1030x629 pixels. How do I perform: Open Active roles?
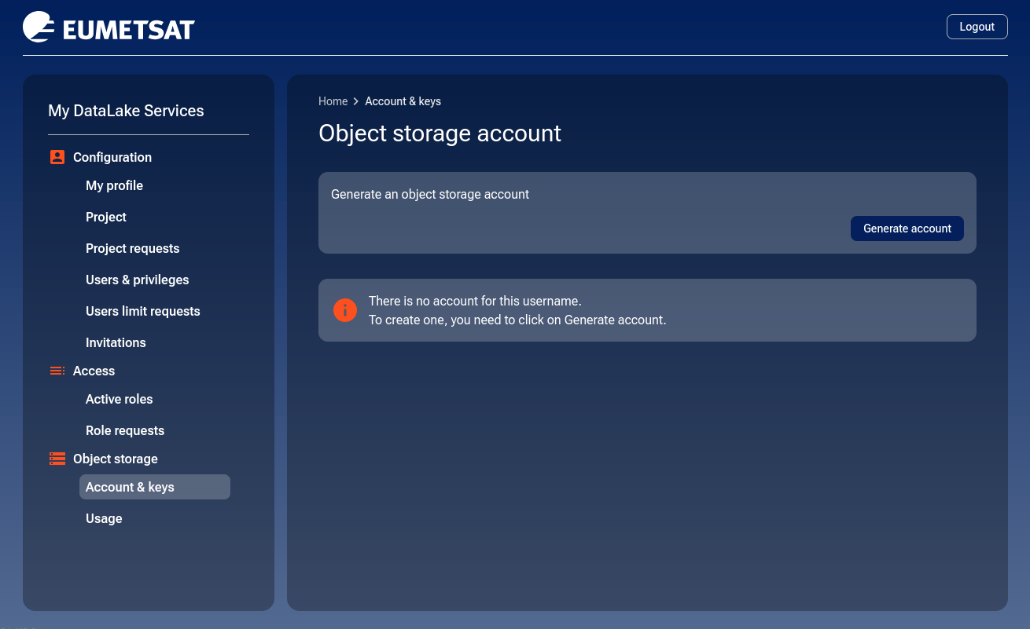point(119,399)
